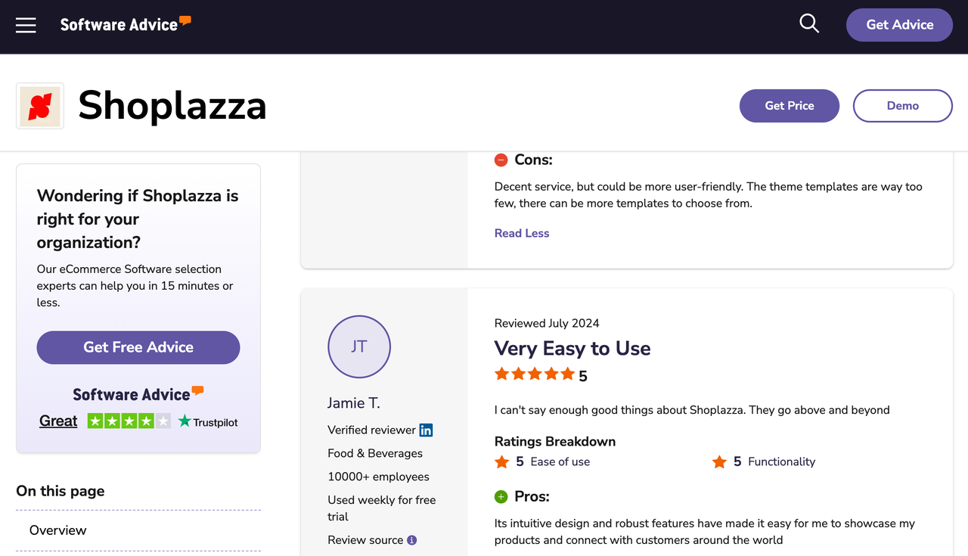Click the LinkedIn verified reviewer icon

[427, 430]
